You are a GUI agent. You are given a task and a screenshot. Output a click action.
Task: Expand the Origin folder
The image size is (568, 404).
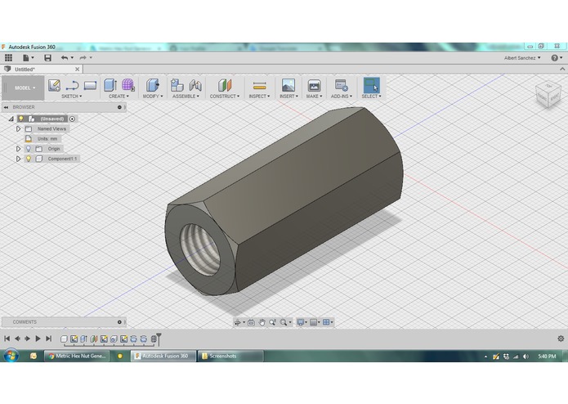click(18, 149)
